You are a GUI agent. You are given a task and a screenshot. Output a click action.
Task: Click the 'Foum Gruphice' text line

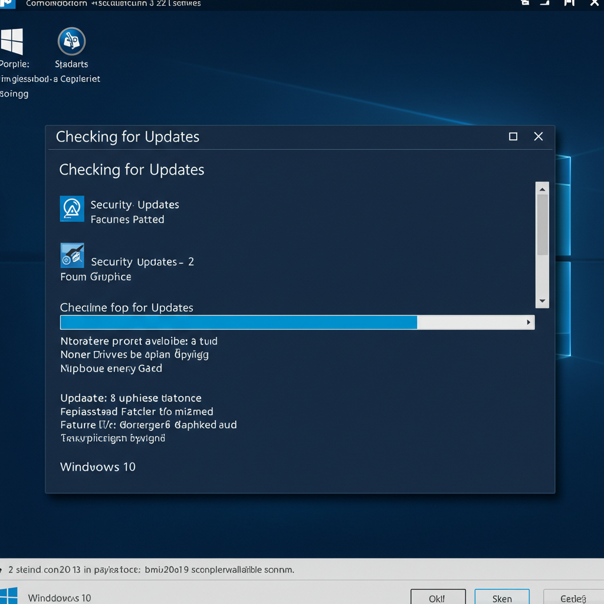point(96,277)
